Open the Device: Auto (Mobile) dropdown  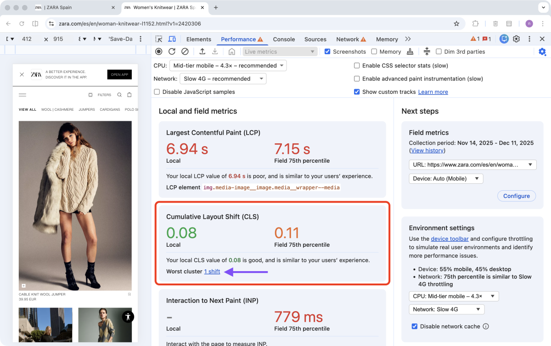tap(445, 178)
